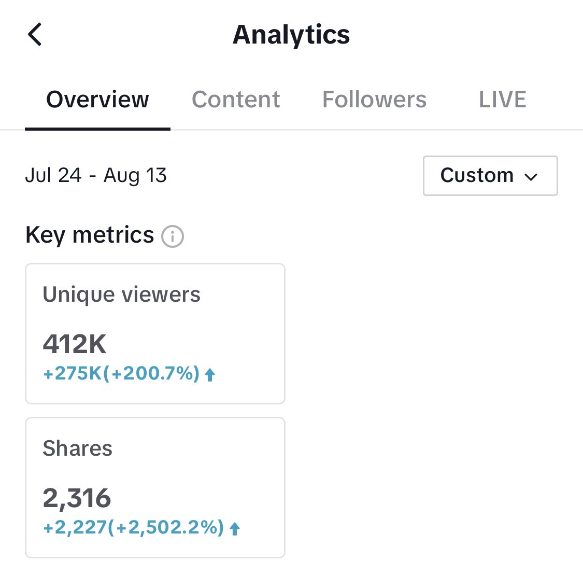Click the Unique viewers label

[122, 295]
